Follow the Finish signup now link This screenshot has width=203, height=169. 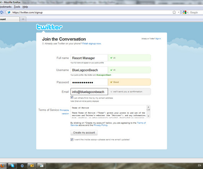[92, 44]
